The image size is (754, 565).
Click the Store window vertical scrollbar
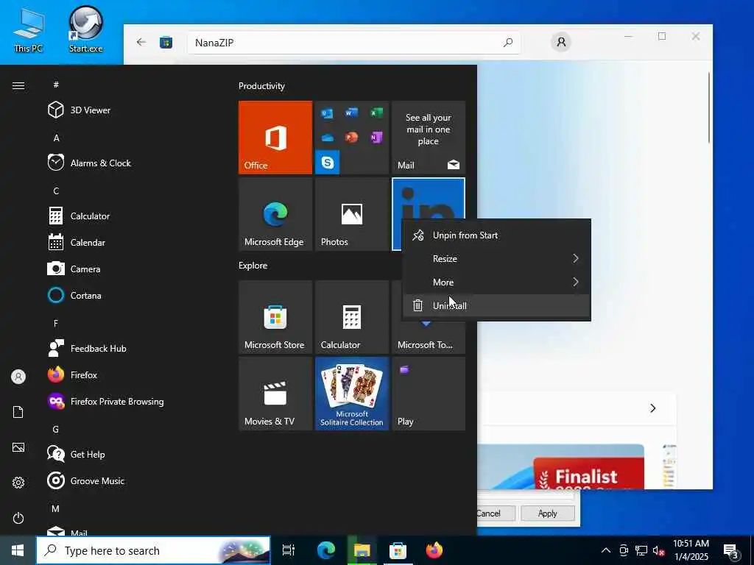pyautogui.click(x=710, y=107)
